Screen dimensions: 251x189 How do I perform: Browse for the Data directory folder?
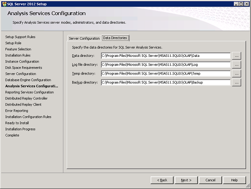point(237,56)
